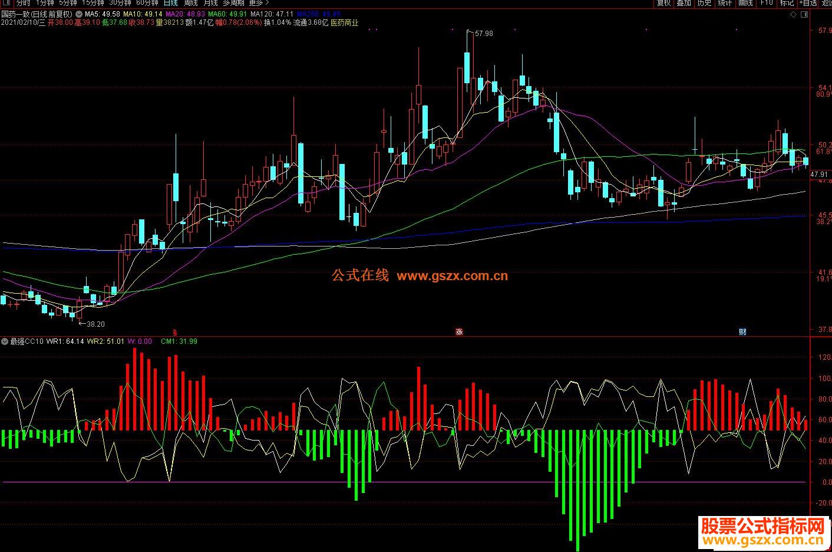Open the F10 company info
This screenshot has width=832, height=552.
[x=766, y=3]
